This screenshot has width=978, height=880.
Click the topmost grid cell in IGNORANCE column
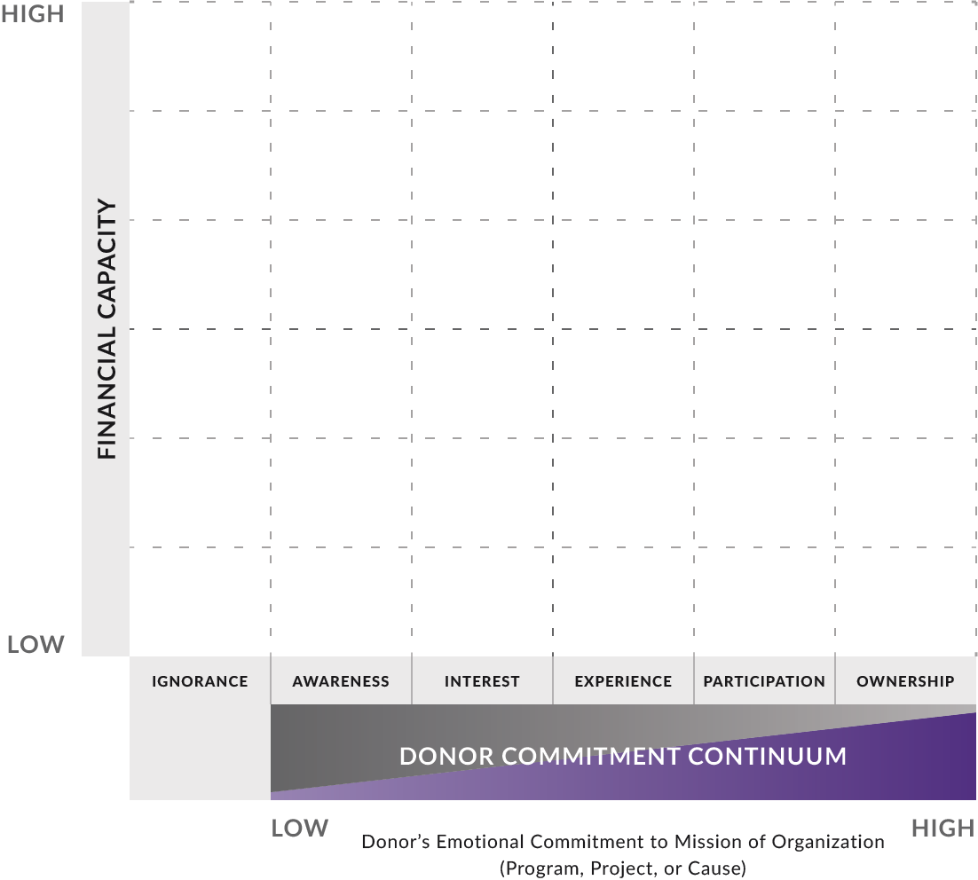pyautogui.click(x=200, y=56)
